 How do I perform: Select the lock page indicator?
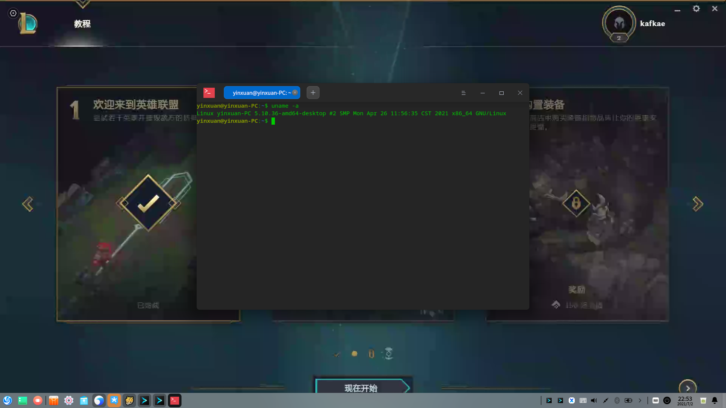[371, 354]
